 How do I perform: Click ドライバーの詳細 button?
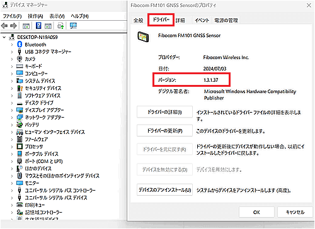pyautogui.click(x=164, y=112)
